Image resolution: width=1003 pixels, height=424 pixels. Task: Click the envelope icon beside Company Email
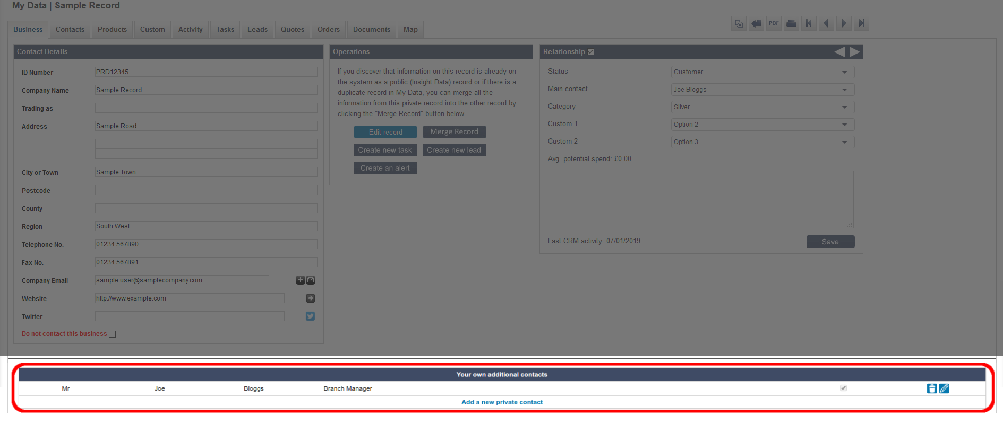click(x=311, y=280)
